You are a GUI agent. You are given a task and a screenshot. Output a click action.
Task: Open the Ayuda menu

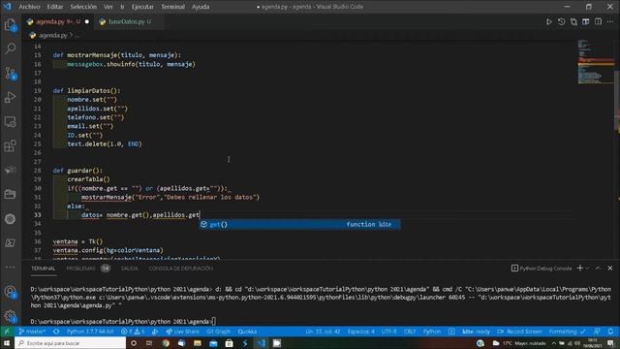pos(201,7)
